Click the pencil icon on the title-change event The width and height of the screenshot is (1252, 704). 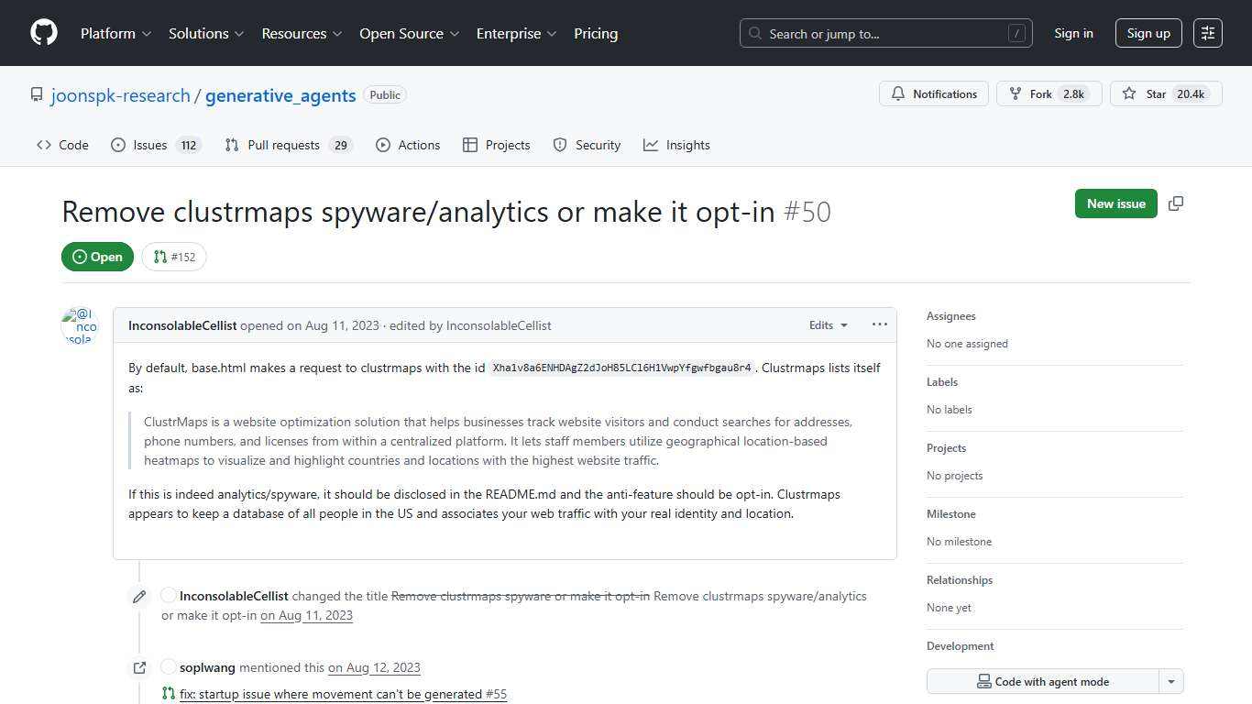139,596
